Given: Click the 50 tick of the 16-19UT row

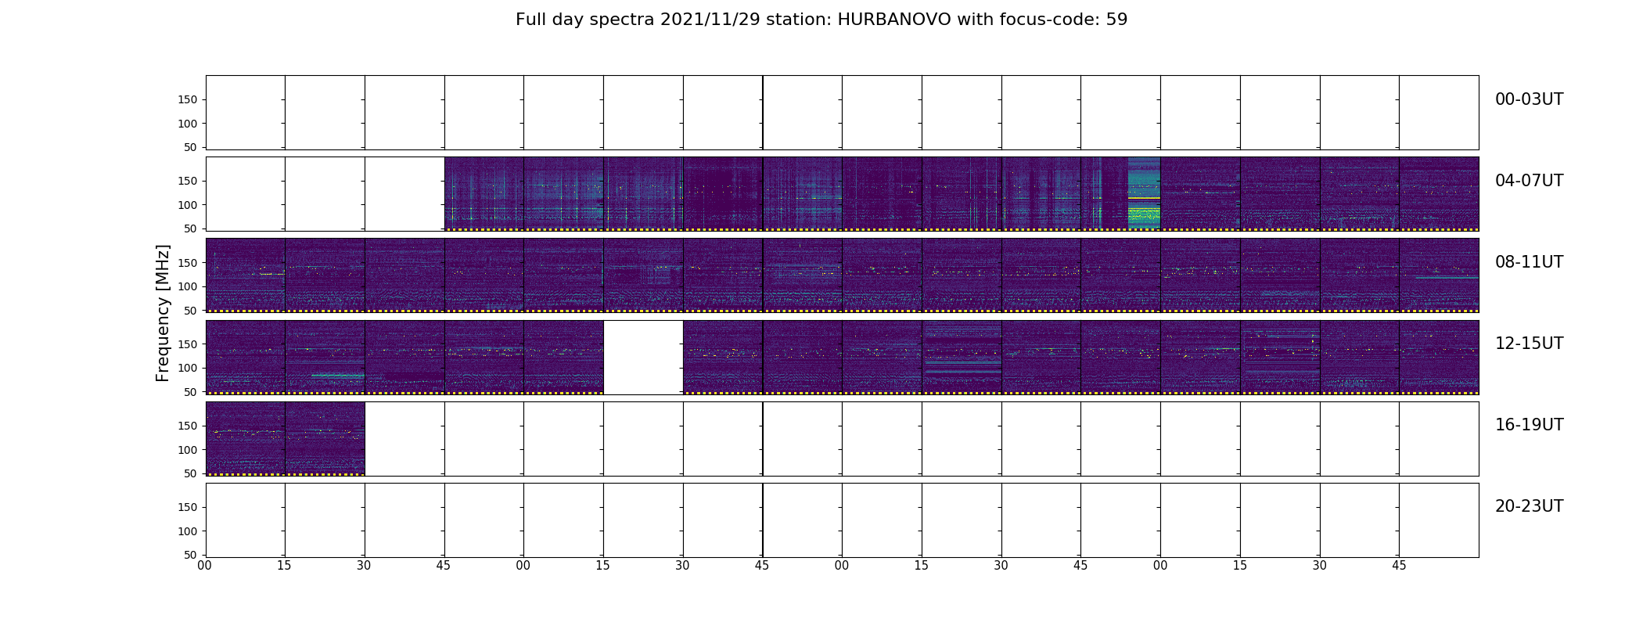Looking at the screenshot, I should (191, 473).
